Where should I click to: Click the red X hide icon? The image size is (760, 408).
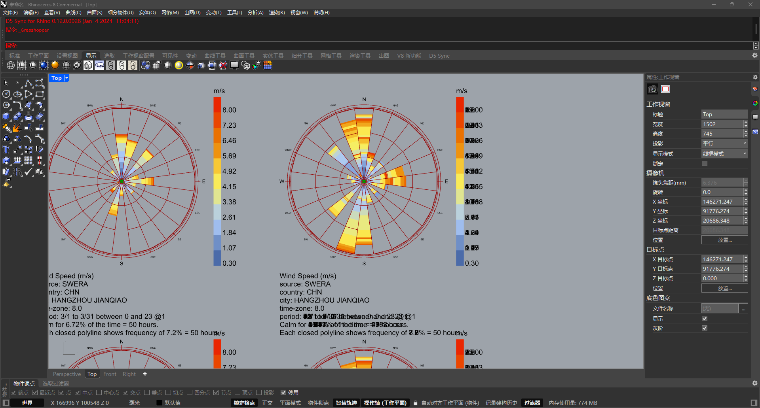click(223, 65)
